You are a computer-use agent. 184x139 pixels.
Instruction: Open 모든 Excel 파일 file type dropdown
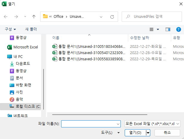coord(152,124)
